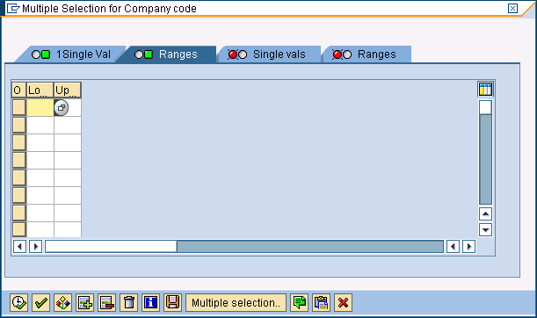Click the Check entries clock icon
This screenshot has width=537, height=318.
click(x=18, y=302)
